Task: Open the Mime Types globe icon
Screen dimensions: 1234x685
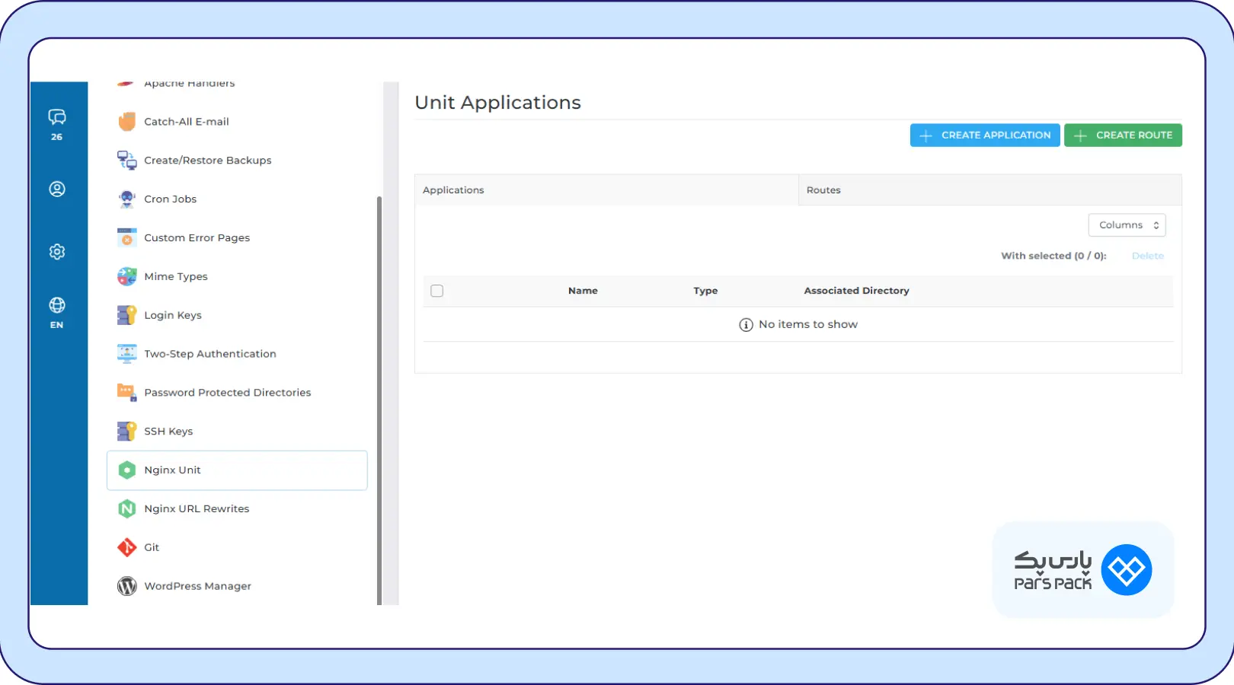Action: [x=126, y=276]
